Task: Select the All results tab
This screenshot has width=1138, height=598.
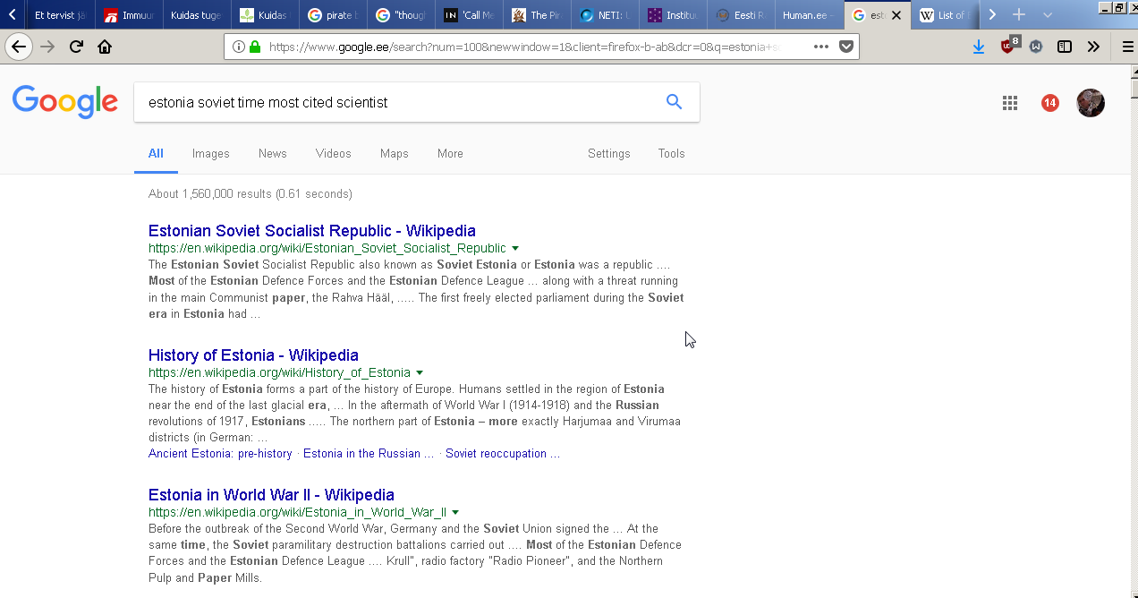Action: point(156,154)
